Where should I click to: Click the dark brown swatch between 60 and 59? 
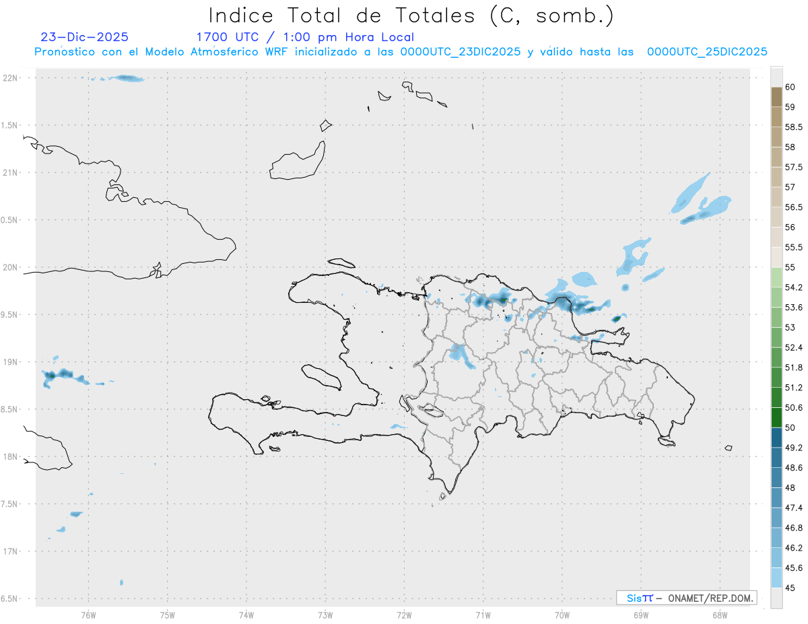point(776,97)
